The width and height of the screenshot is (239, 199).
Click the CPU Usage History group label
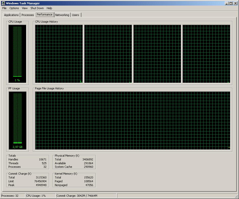coord(46,22)
